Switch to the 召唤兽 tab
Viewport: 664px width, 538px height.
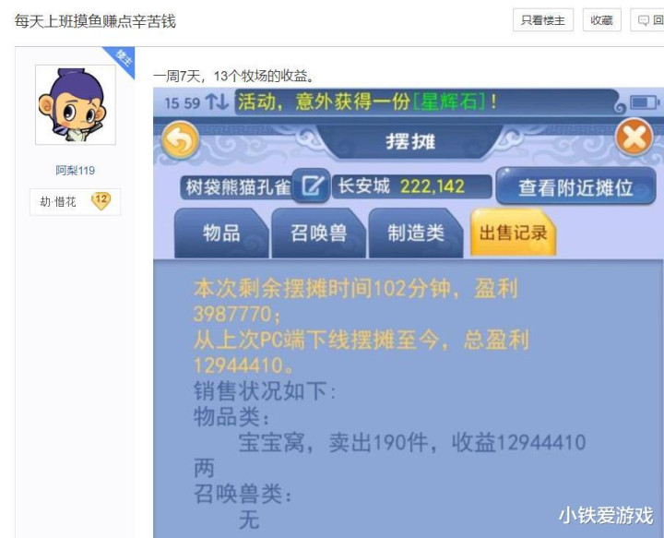318,233
